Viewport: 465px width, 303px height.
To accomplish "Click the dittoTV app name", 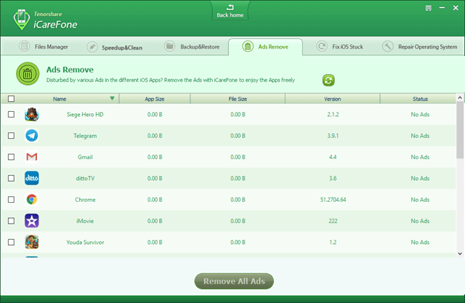I will point(85,179).
